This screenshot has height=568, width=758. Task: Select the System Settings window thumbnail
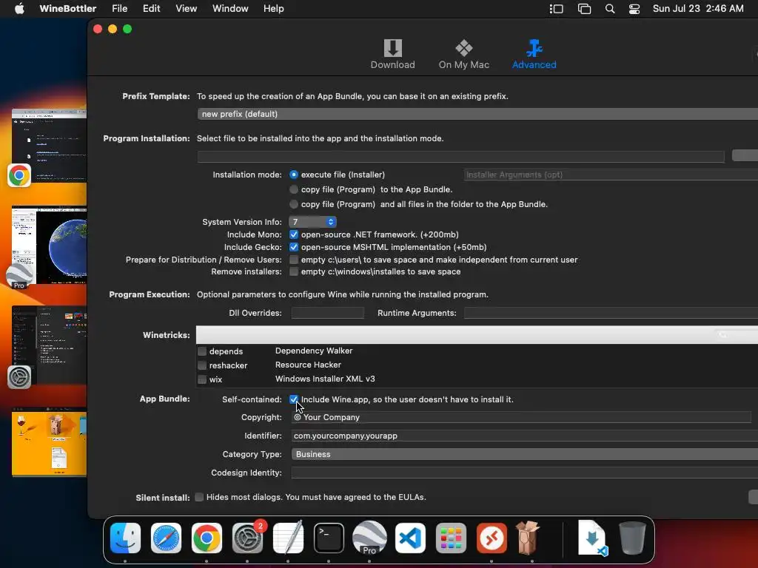pos(50,345)
